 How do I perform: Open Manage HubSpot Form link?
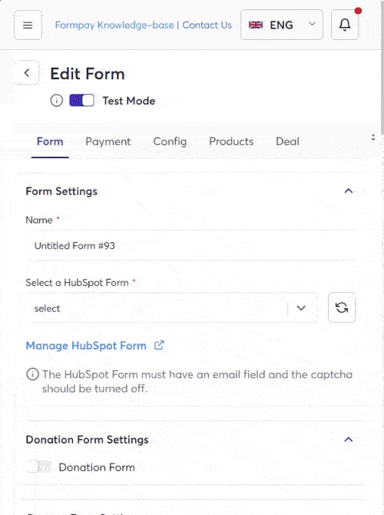(x=86, y=346)
